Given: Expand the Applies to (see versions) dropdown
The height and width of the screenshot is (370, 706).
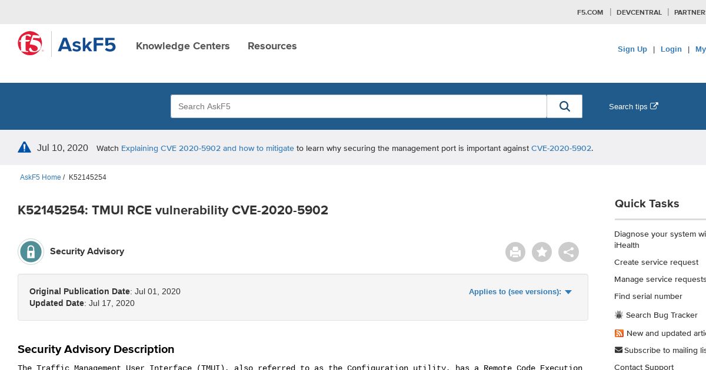Looking at the screenshot, I should coord(520,291).
